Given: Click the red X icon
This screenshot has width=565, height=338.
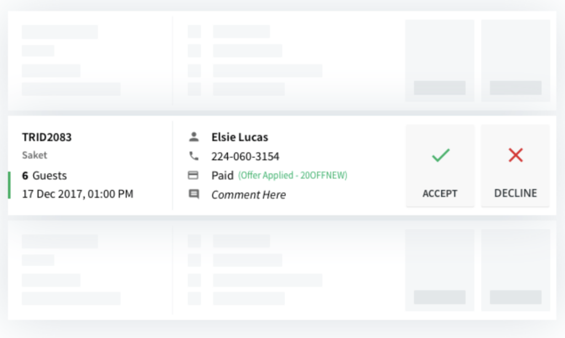Looking at the screenshot, I should tap(516, 155).
